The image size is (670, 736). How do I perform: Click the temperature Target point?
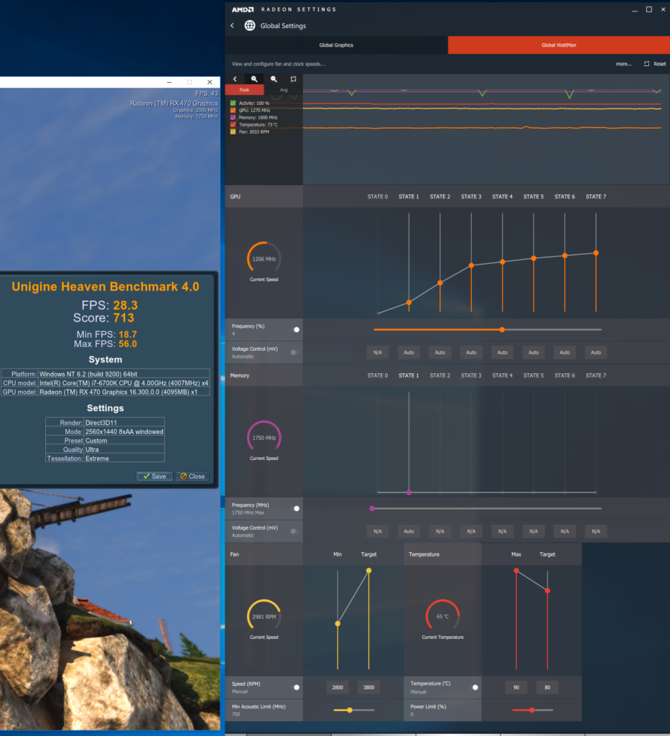pyautogui.click(x=547, y=591)
